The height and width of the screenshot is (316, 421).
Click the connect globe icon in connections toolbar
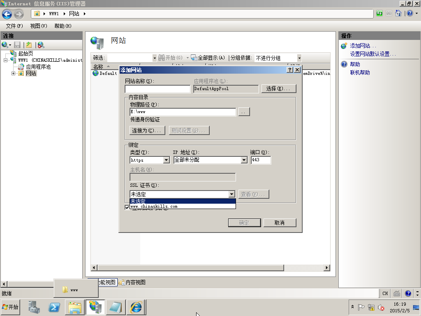coord(5,45)
